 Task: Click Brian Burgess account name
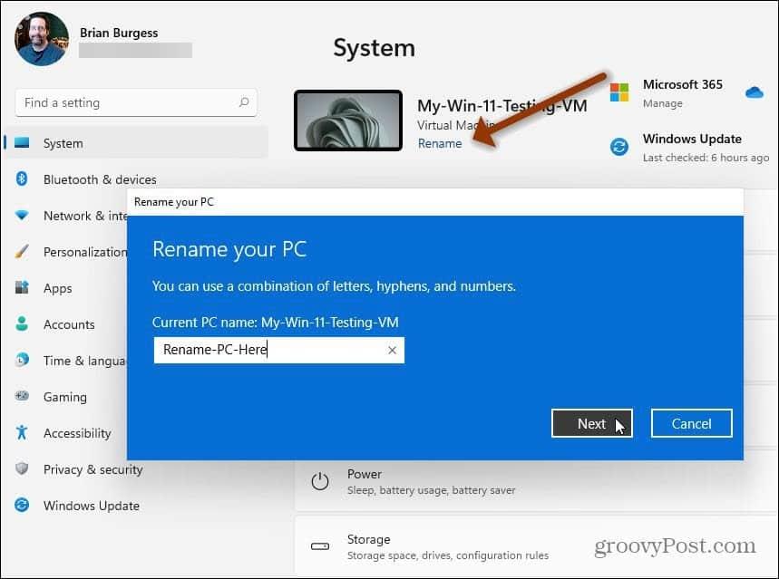119,33
